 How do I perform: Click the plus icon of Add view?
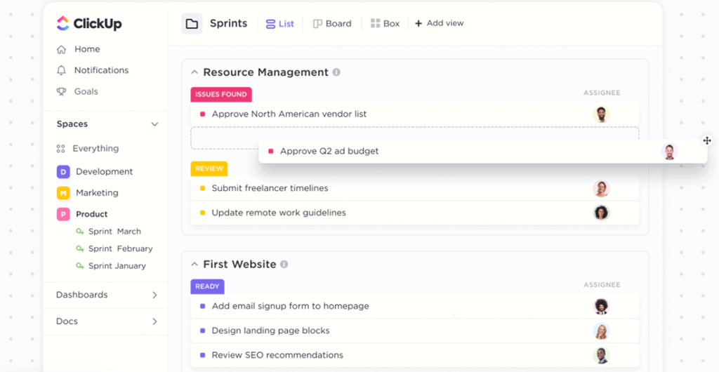click(418, 23)
